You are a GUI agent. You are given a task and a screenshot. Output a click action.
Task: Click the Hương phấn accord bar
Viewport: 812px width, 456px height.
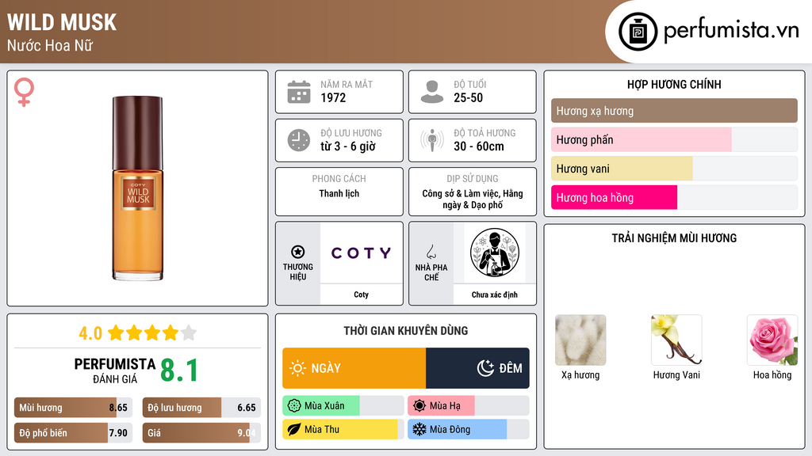[674, 139]
